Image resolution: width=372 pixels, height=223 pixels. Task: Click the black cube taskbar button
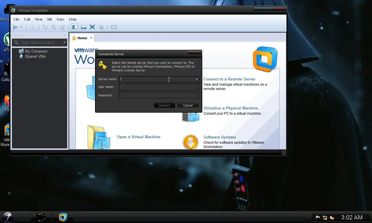pos(41,217)
